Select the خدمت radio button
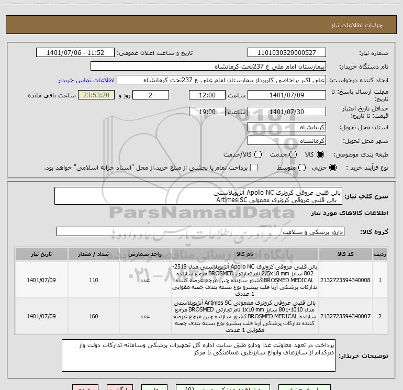 click(293, 154)
